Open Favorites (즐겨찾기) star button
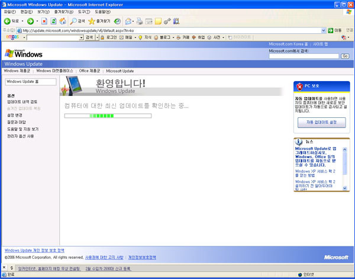 click(99, 21)
